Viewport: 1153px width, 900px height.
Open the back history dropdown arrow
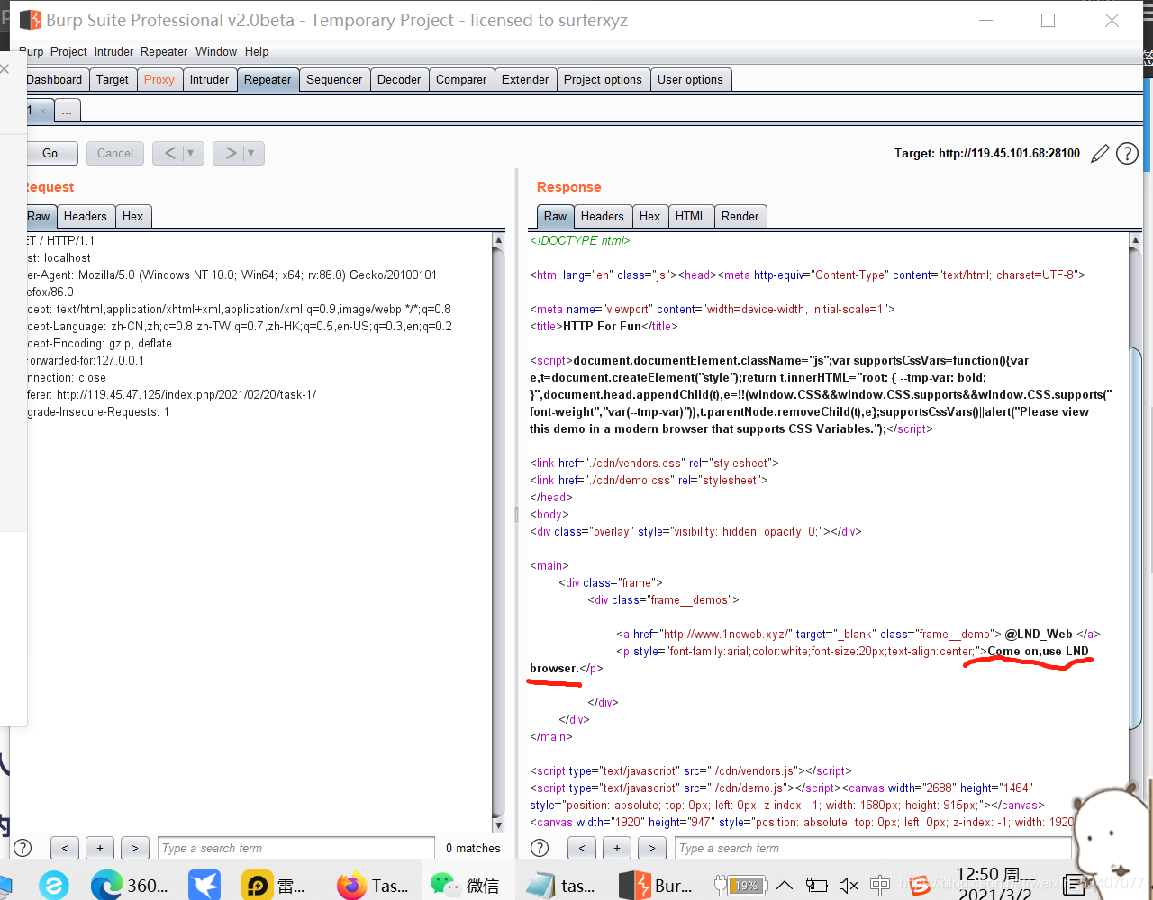point(192,153)
